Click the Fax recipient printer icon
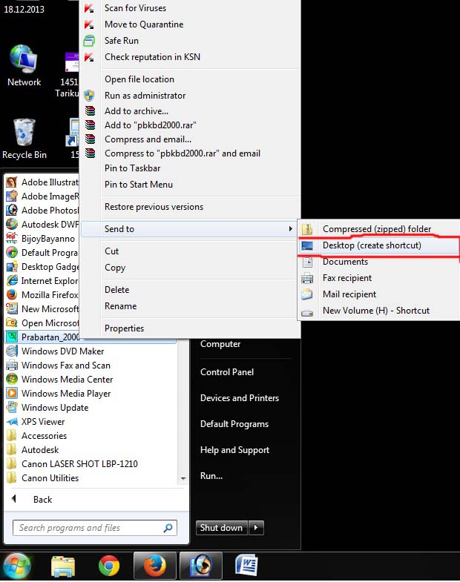 tap(307, 278)
